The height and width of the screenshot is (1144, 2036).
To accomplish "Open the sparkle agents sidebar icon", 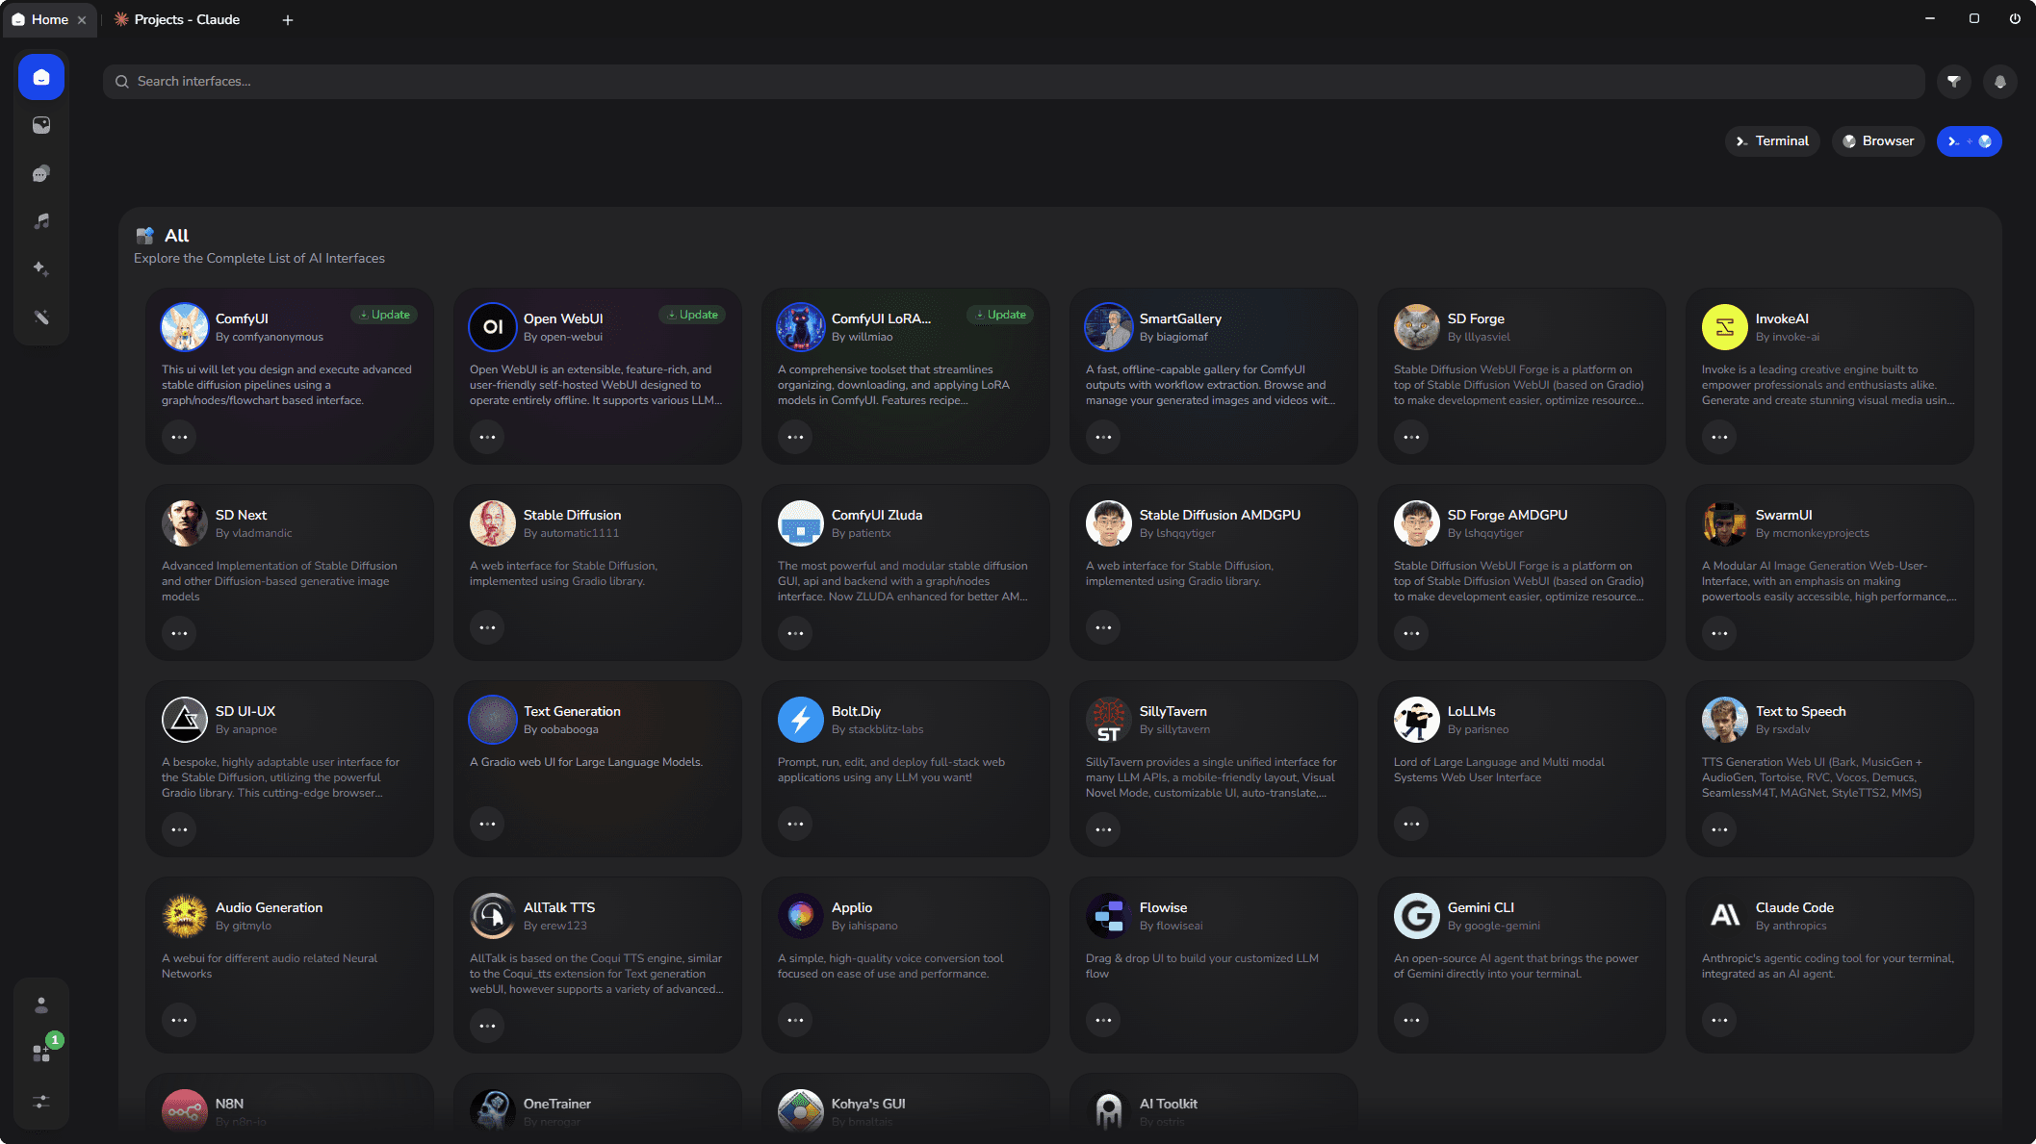I will 41,269.
